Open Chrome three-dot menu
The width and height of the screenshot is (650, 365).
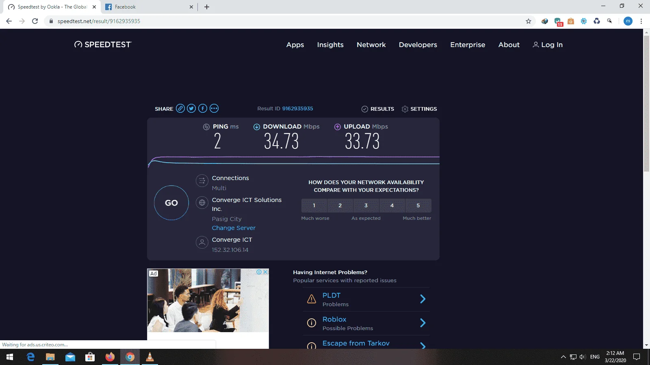[641, 21]
